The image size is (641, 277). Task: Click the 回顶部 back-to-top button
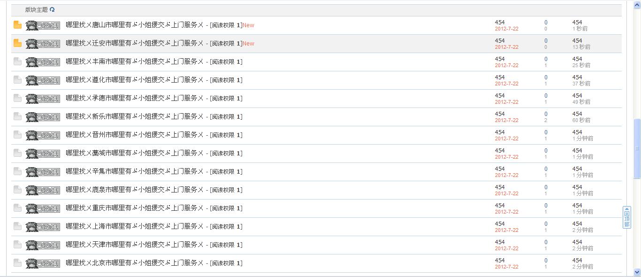tap(627, 217)
